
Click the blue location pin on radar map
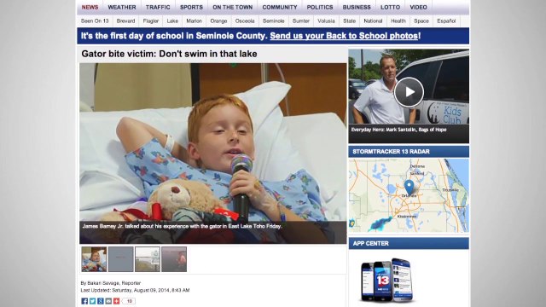pyautogui.click(x=409, y=187)
